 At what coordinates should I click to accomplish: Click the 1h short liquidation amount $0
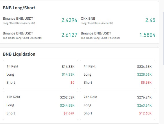coord(72,83)
